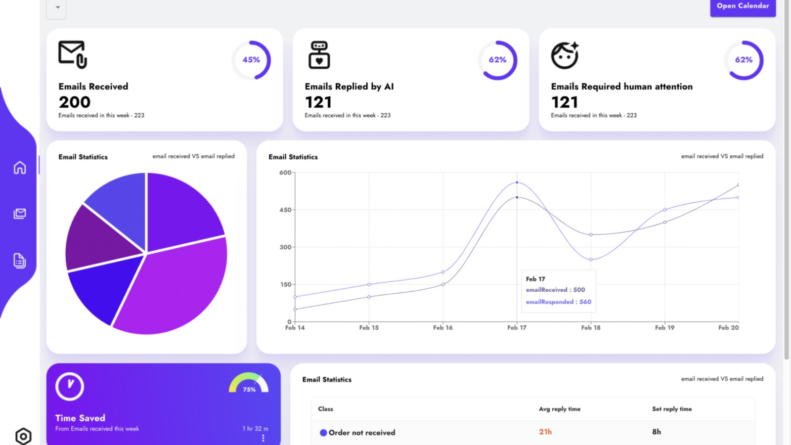Click the Feb 17 data point at 500
The height and width of the screenshot is (445, 791).
(517, 197)
